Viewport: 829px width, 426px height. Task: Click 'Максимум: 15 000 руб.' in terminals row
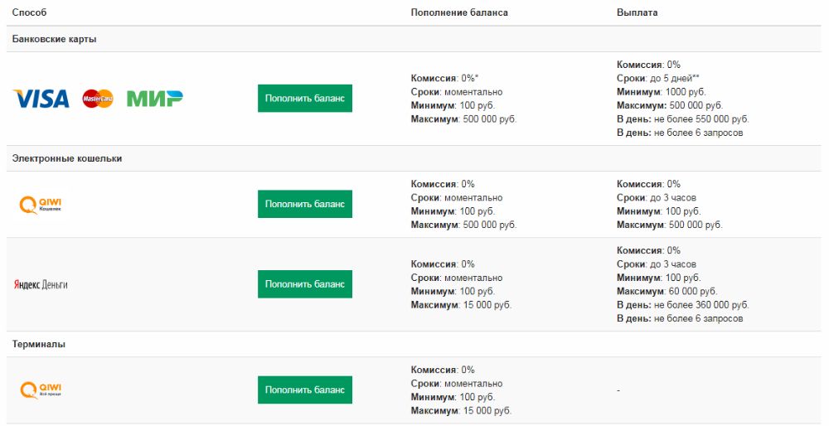[461, 411]
